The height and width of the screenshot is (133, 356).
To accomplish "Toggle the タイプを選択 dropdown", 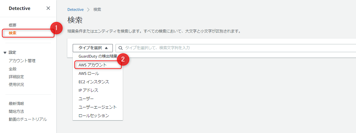I will click(x=93, y=48).
